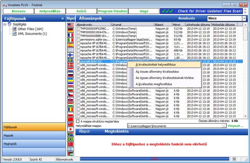
Task: Enable 'A mappa struktúra megtartása' checkbox
Action: pyautogui.click(x=78, y=121)
